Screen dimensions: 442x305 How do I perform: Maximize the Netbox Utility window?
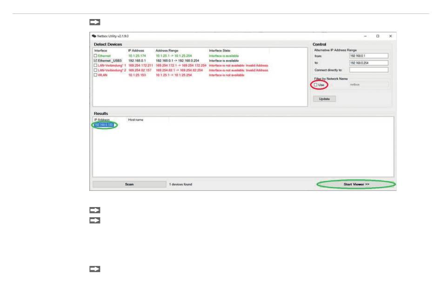[378, 36]
